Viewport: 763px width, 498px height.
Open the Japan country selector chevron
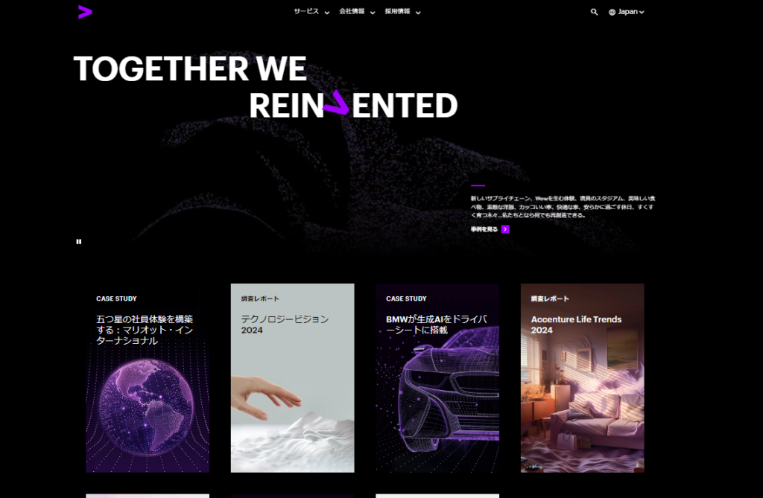(642, 12)
